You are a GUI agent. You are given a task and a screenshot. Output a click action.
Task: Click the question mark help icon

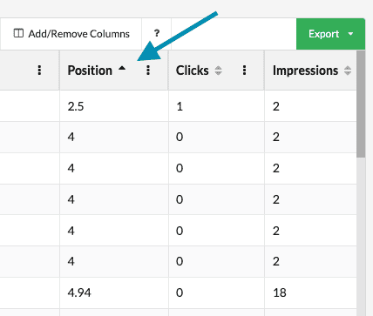(x=157, y=34)
